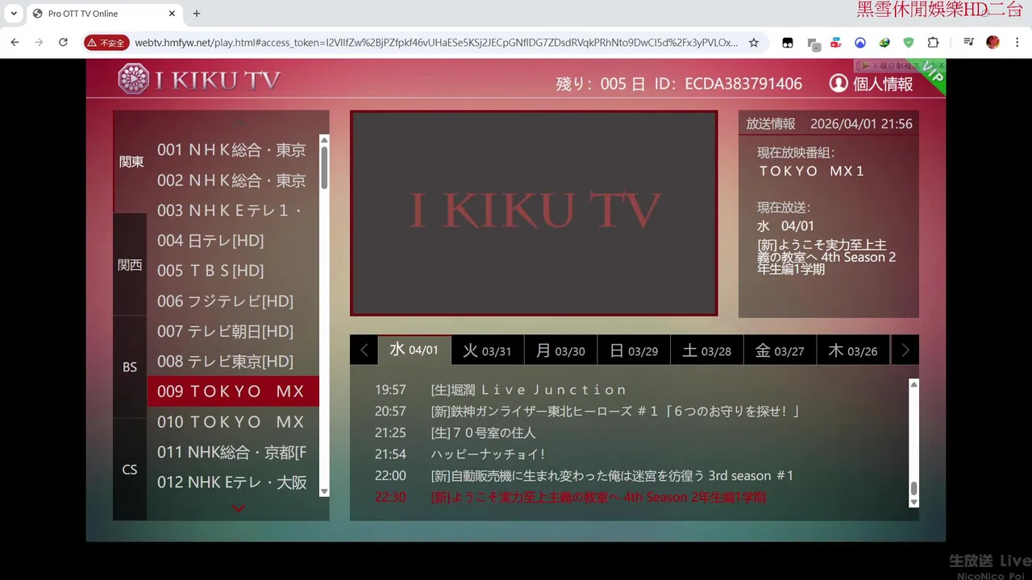The image size is (1032, 580).
Task: Click the channel list scrollbar thumb
Action: [x=324, y=168]
